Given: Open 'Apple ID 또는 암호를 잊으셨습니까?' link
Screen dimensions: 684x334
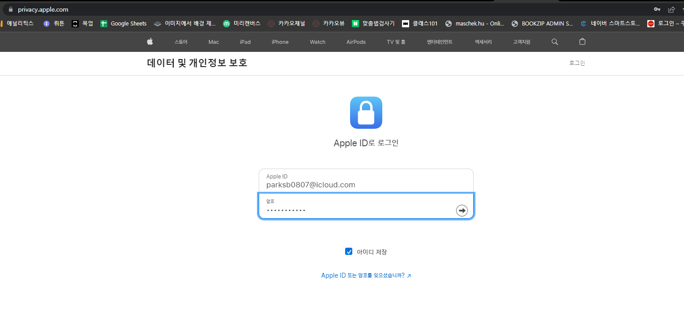Looking at the screenshot, I should click(x=366, y=275).
